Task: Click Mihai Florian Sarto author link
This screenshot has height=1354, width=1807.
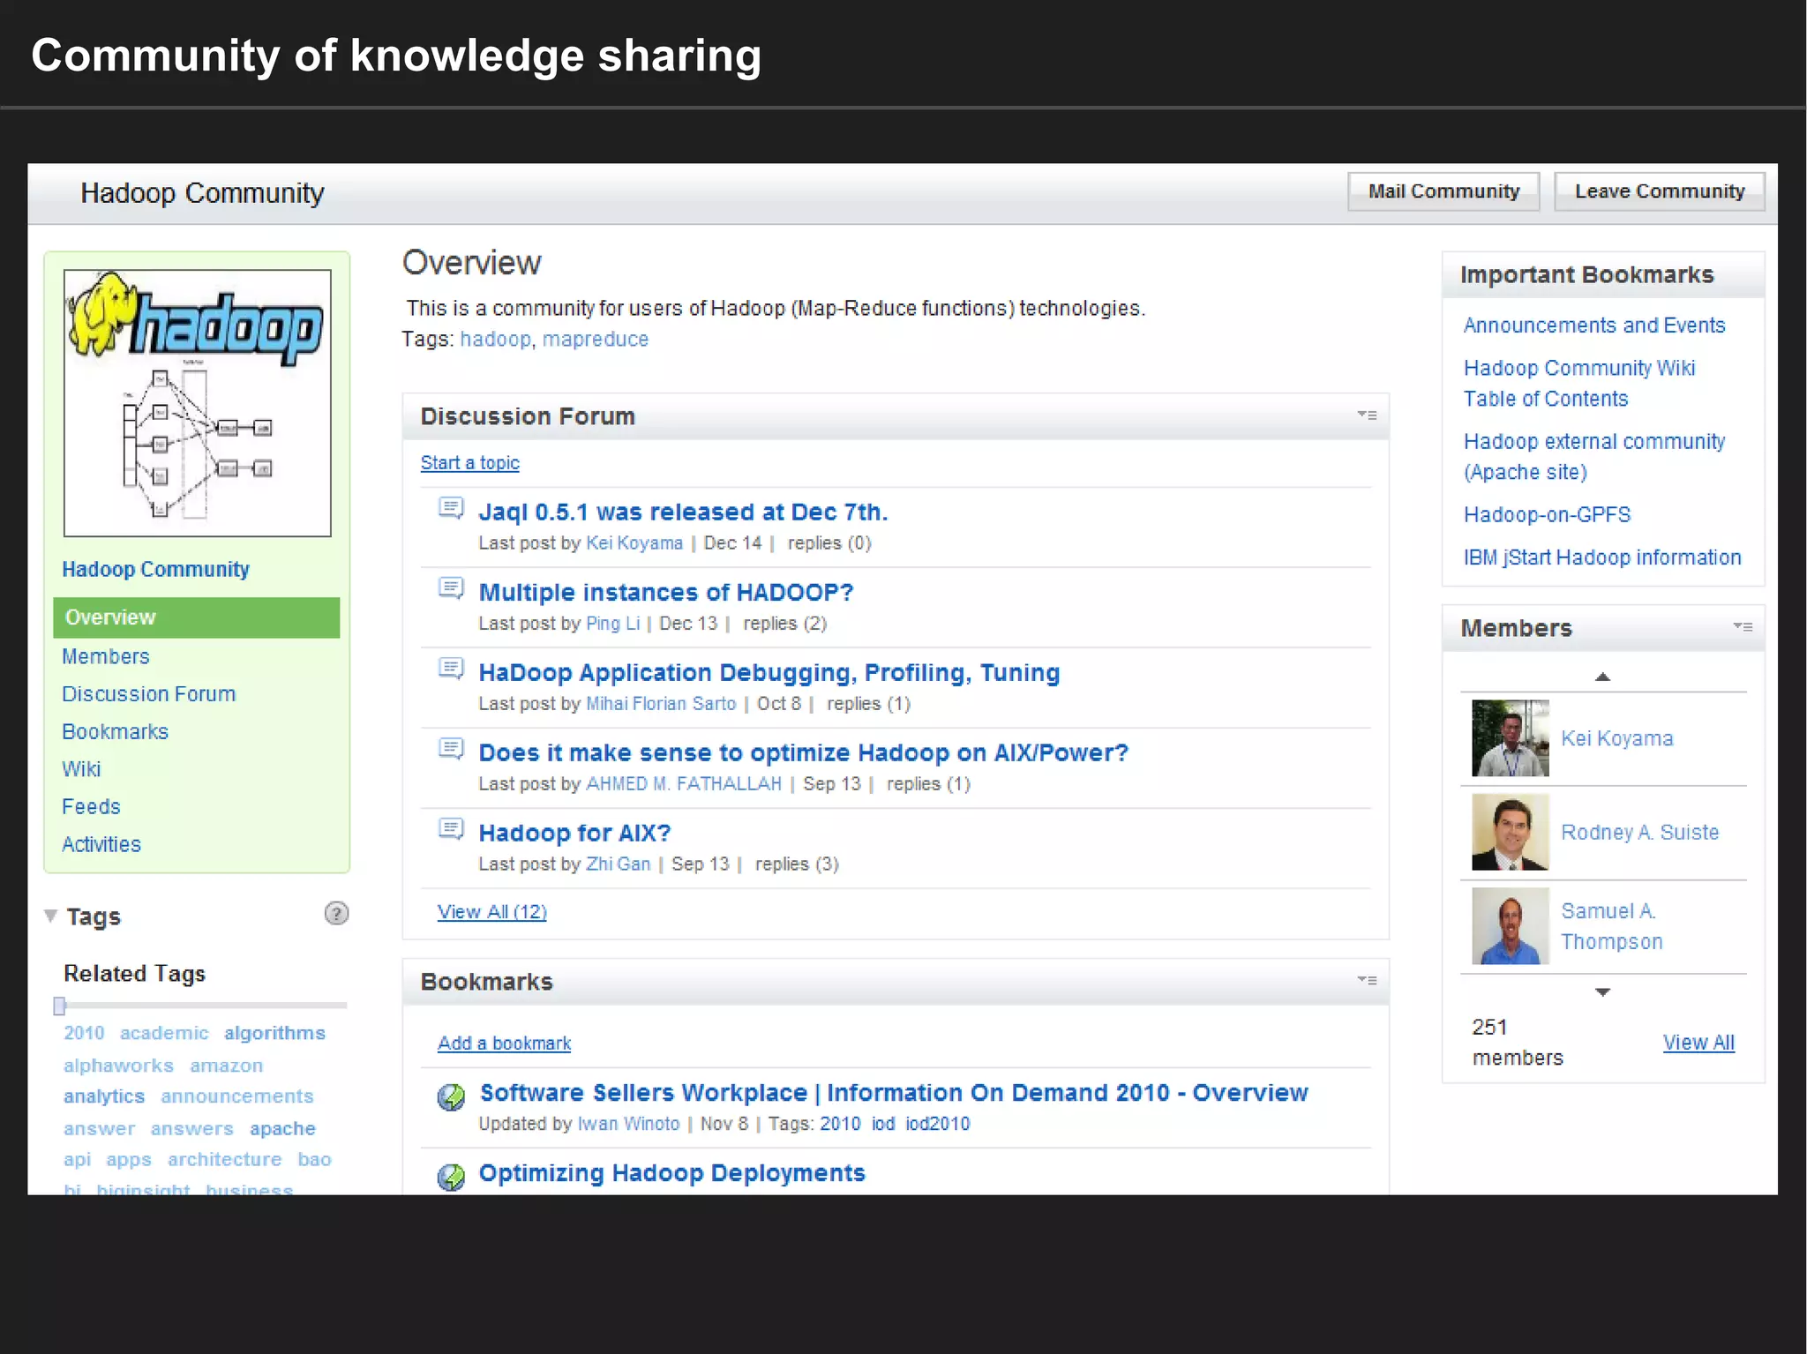Action: click(x=661, y=704)
